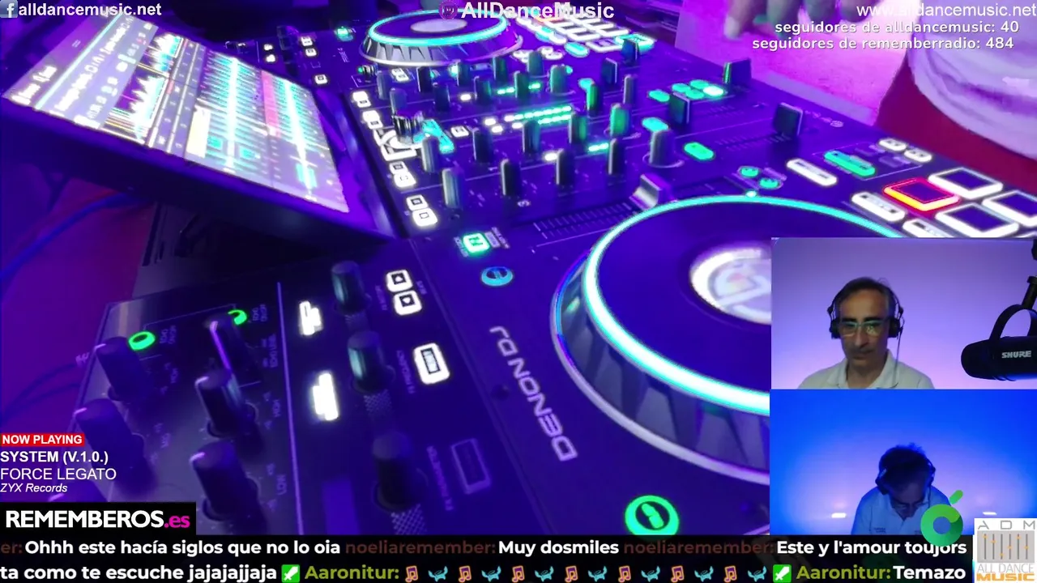Select the AllDanceMusic channel title
The width and height of the screenshot is (1037, 583).
click(536, 11)
